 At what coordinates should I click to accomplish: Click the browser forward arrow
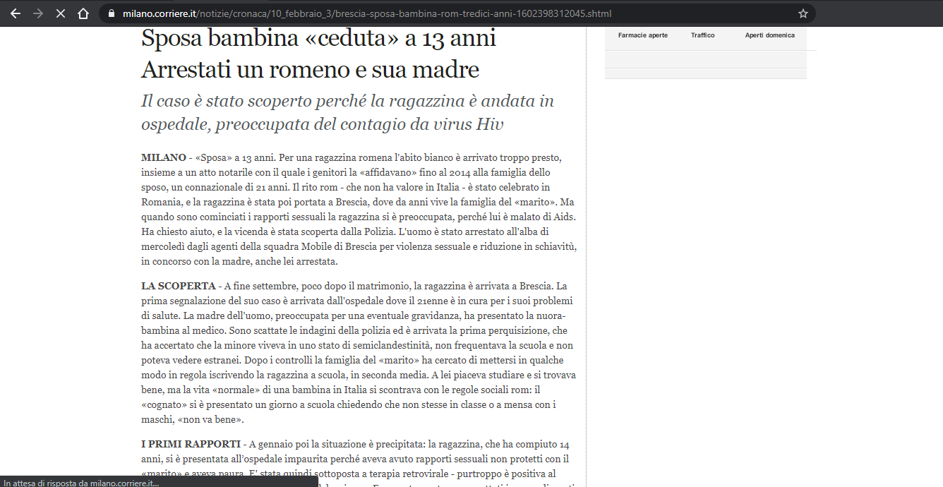pyautogui.click(x=38, y=13)
